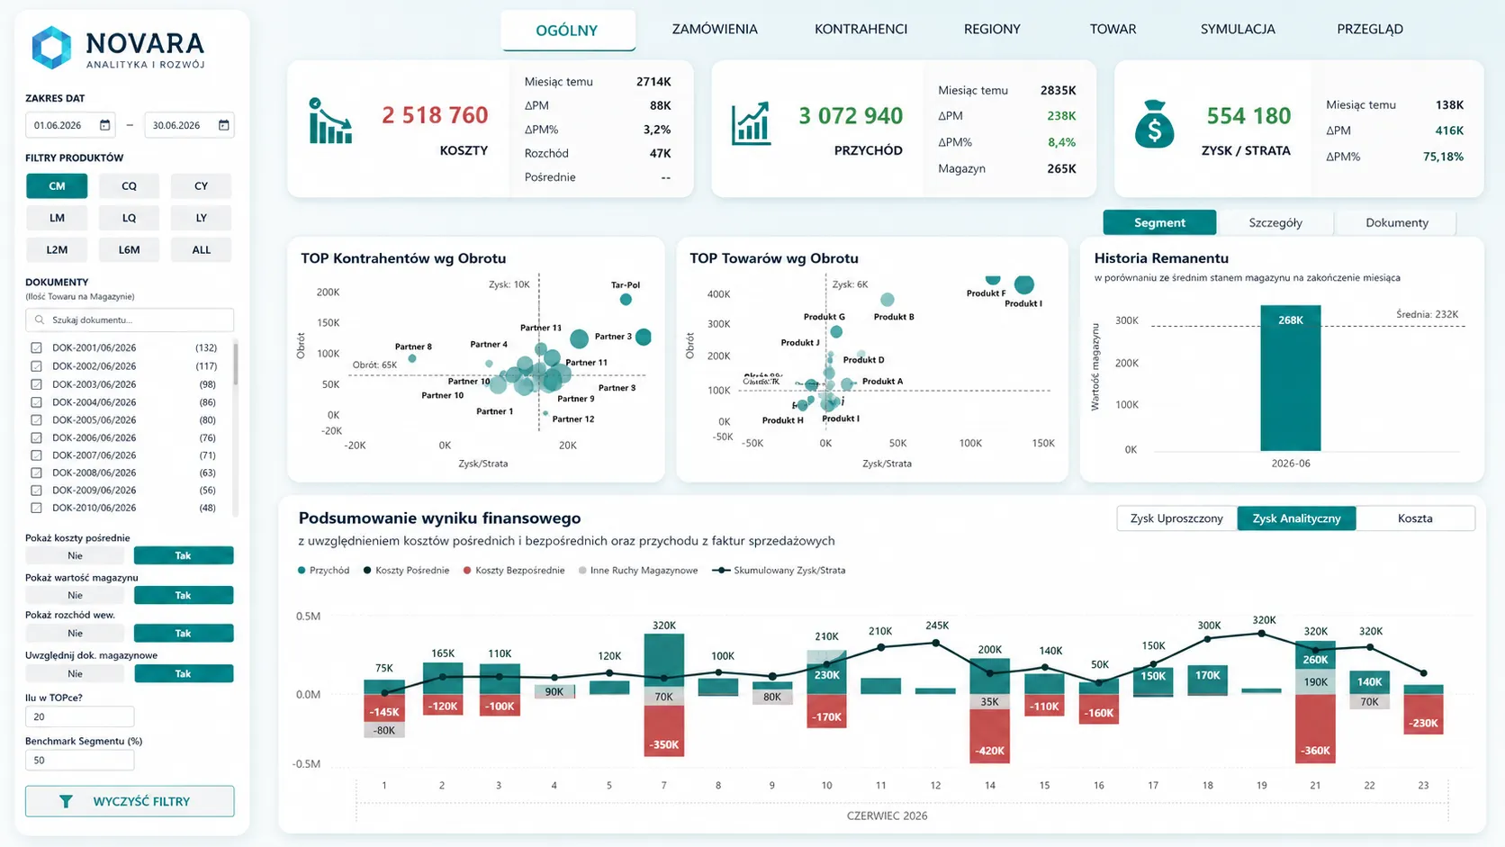Apply the CY product filter
The image size is (1505, 847).
[x=201, y=186]
